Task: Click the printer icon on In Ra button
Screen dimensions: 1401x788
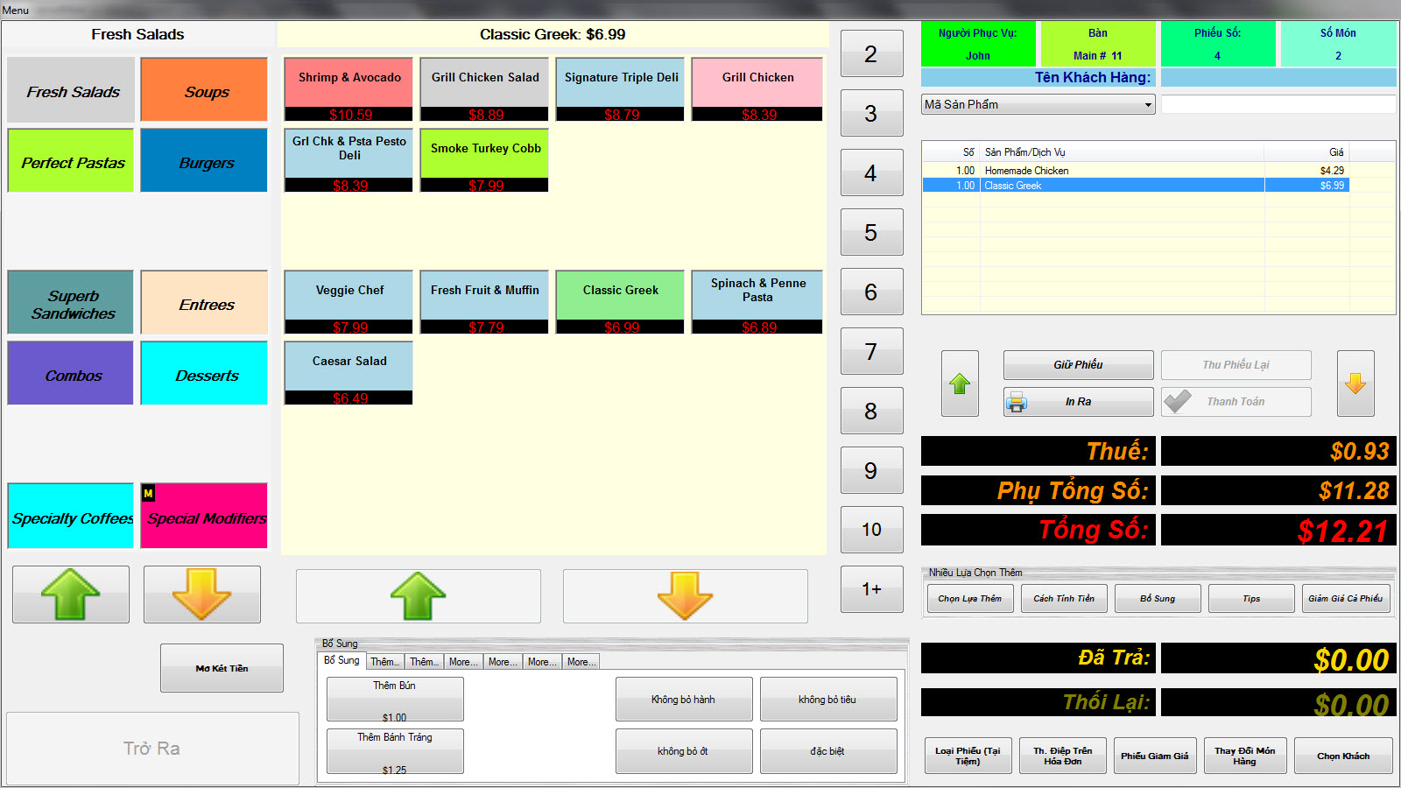Action: click(1017, 402)
